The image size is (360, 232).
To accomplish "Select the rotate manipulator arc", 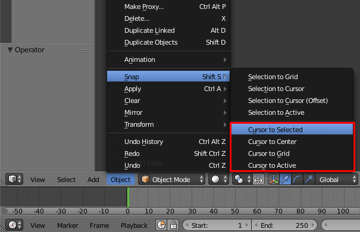I will tap(297, 179).
